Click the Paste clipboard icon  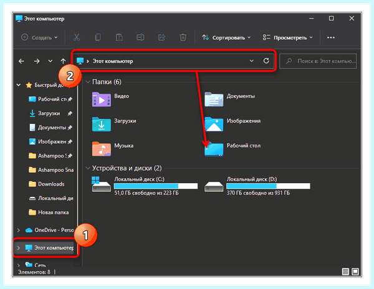pyautogui.click(x=119, y=37)
